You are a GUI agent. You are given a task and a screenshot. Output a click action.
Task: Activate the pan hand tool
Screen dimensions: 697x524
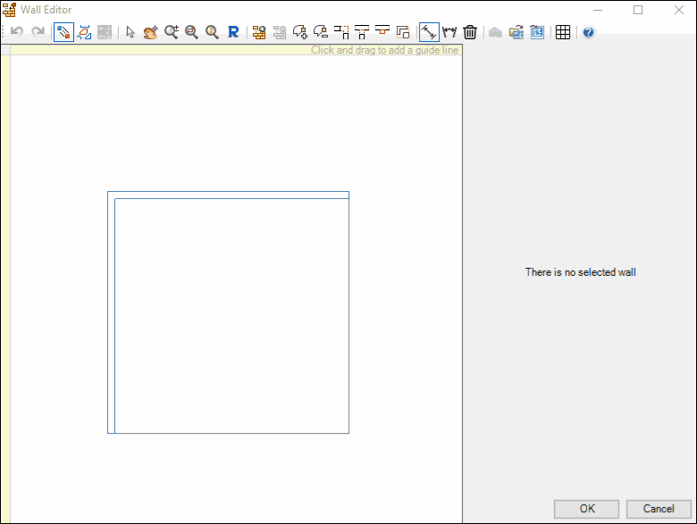point(151,32)
